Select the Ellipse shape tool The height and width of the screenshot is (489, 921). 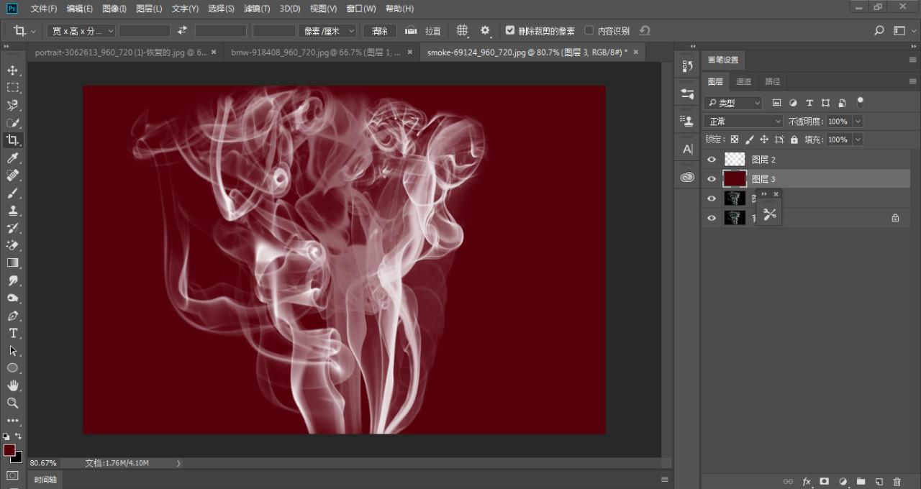pos(13,368)
